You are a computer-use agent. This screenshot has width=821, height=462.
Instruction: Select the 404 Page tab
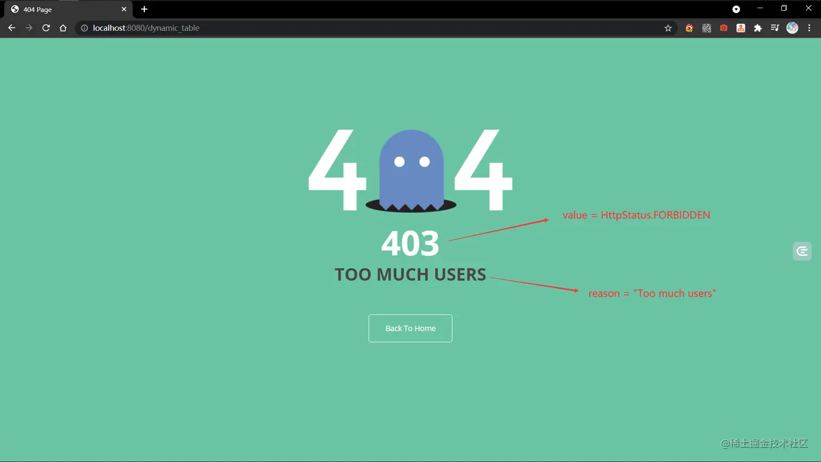click(67, 9)
